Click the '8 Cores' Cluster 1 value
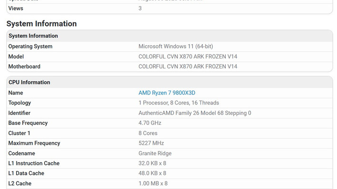Image resolution: width=337 pixels, height=189 pixels. [148, 133]
